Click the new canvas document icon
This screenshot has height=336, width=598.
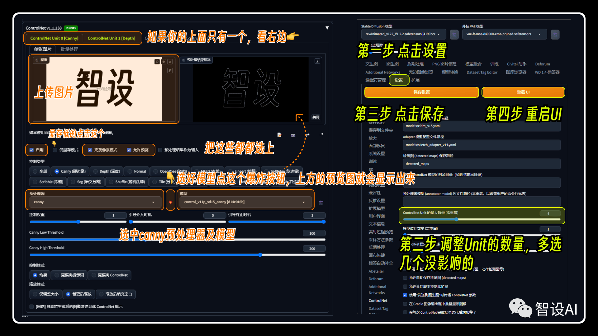pos(279,135)
